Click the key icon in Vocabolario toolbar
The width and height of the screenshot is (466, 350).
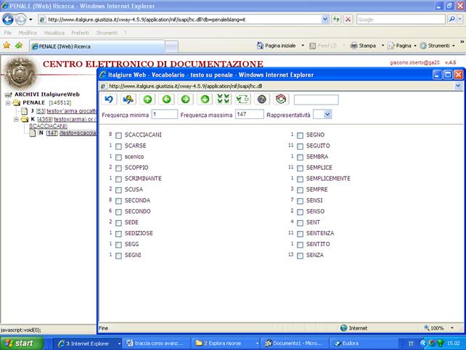[128, 99]
